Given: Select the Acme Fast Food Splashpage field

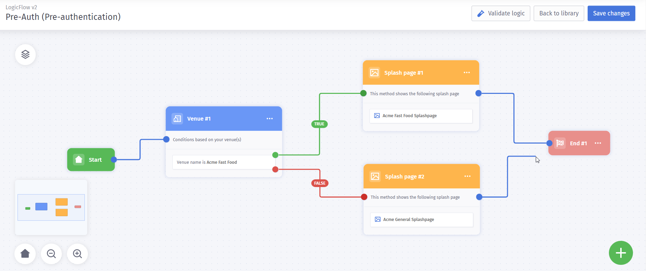Looking at the screenshot, I should click(x=421, y=116).
